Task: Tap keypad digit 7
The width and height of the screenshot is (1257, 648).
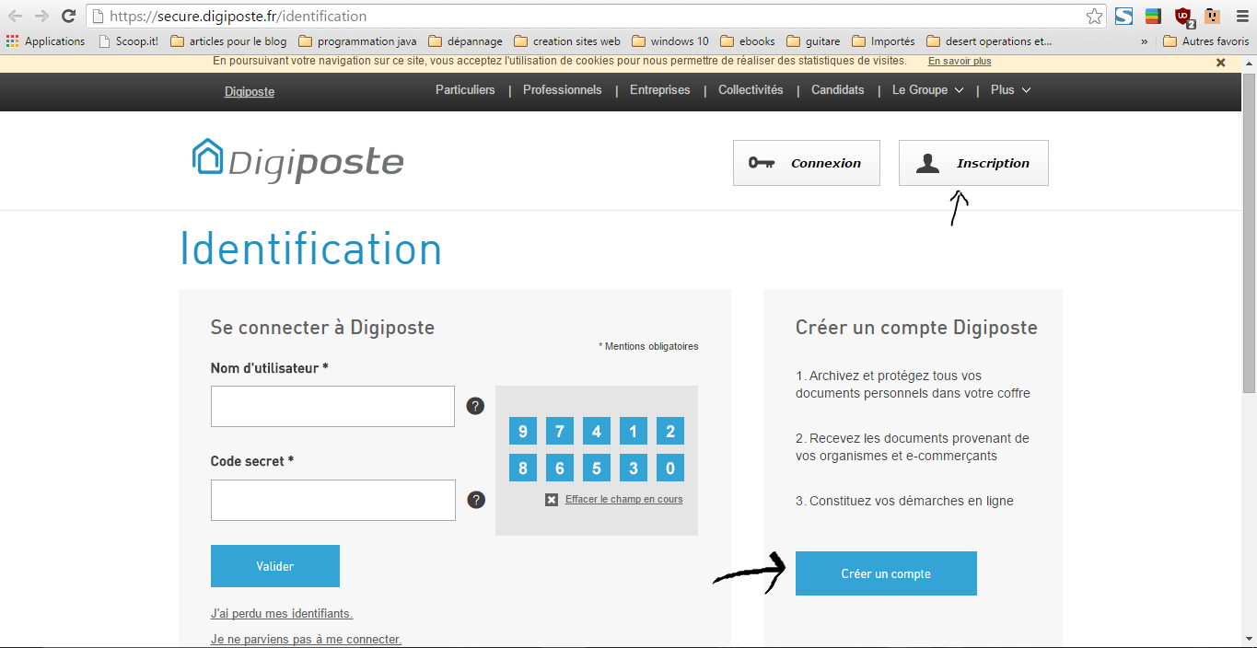Action: click(x=560, y=431)
